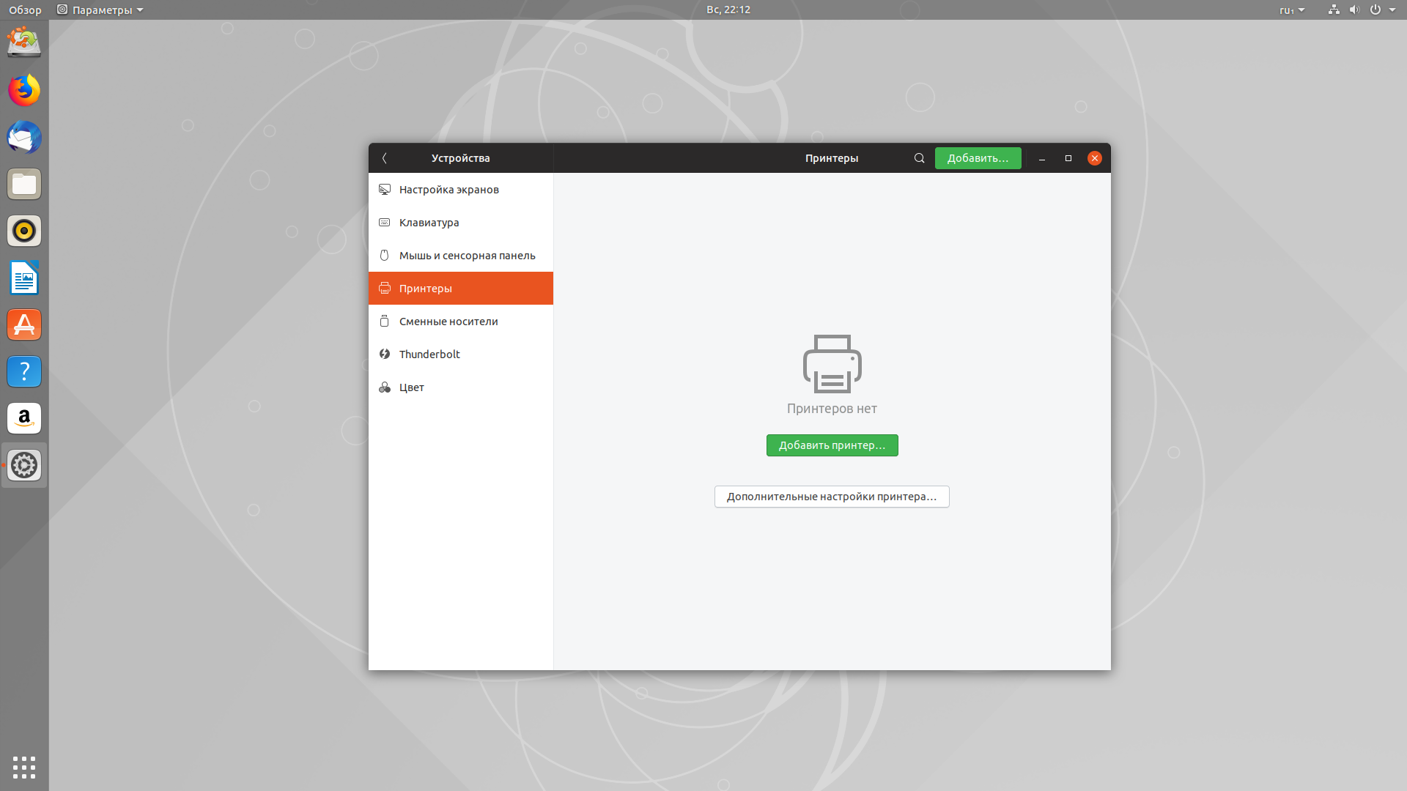Click the search icon in header bar

[919, 158]
